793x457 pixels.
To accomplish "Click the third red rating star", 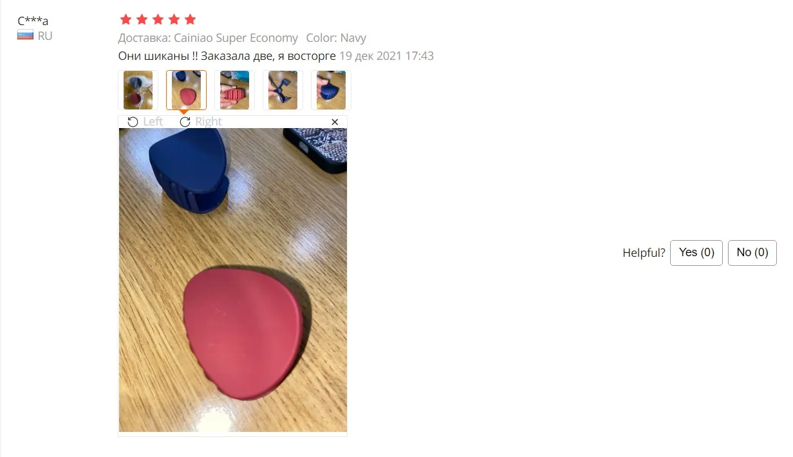I will 158,19.
